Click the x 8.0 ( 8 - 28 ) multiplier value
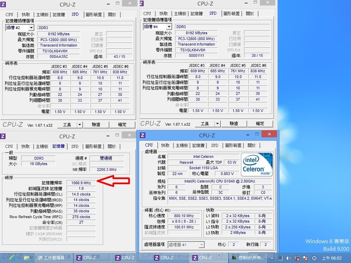The height and width of the screenshot is (263, 351). pyautogui.click(x=184, y=222)
